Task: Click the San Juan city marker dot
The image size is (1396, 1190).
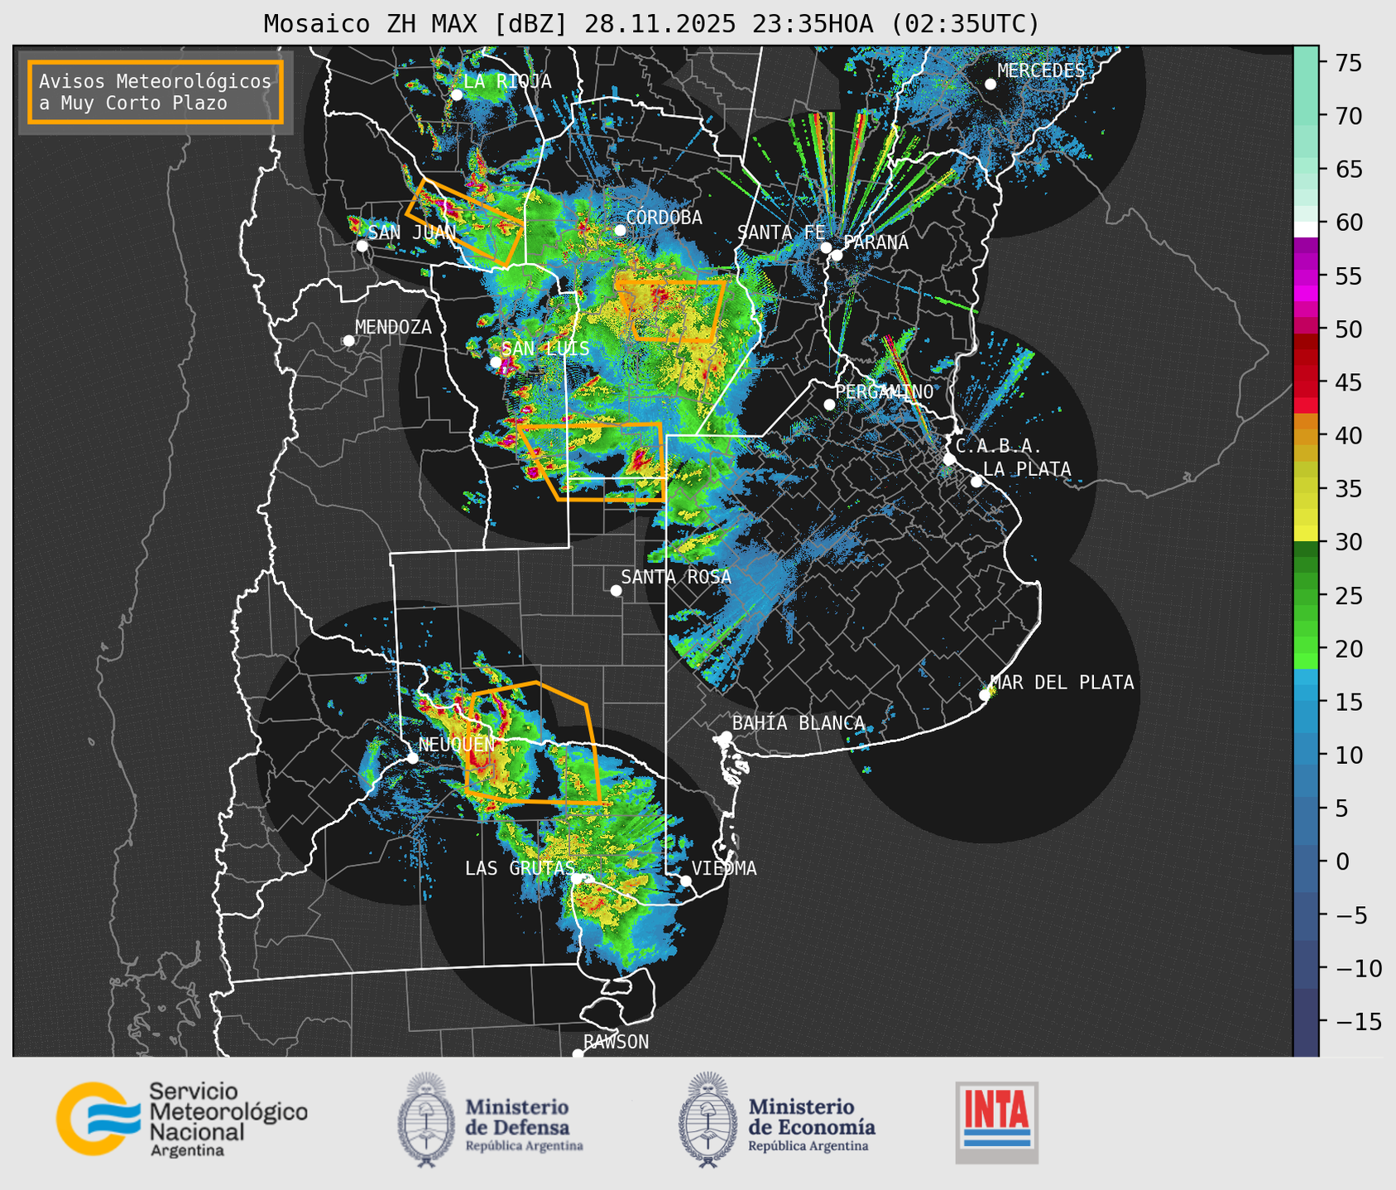Action: click(x=362, y=246)
